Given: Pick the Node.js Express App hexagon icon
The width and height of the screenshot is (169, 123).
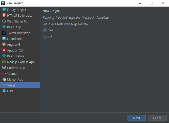Looking at the screenshot, I should point(4,62).
